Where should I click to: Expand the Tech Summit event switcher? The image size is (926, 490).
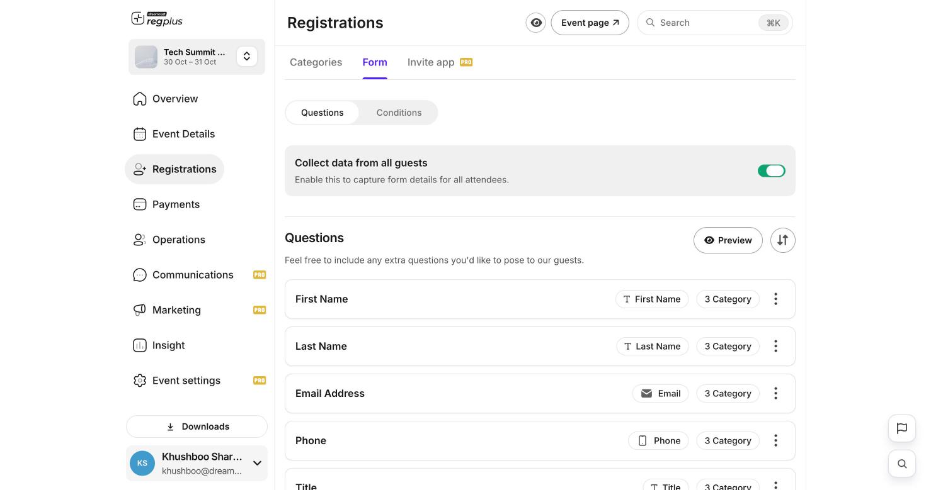[x=247, y=57]
